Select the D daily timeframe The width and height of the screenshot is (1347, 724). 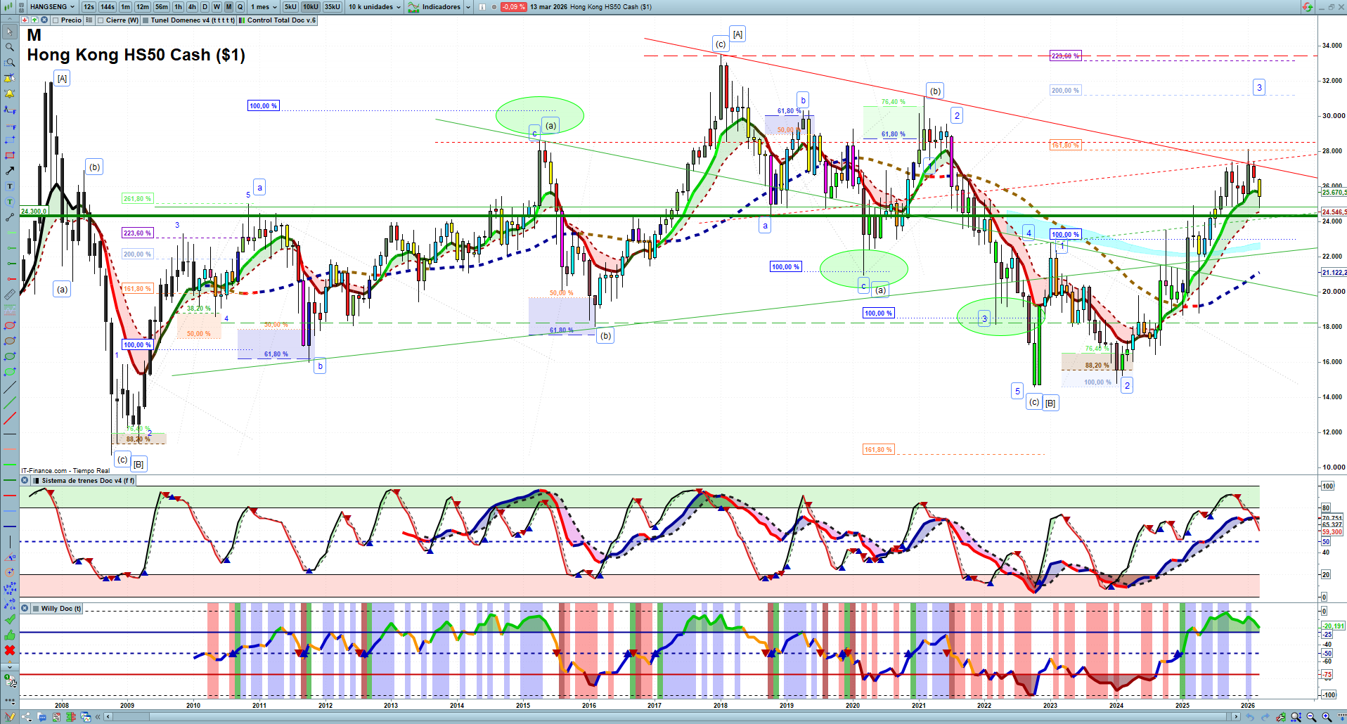(x=205, y=7)
